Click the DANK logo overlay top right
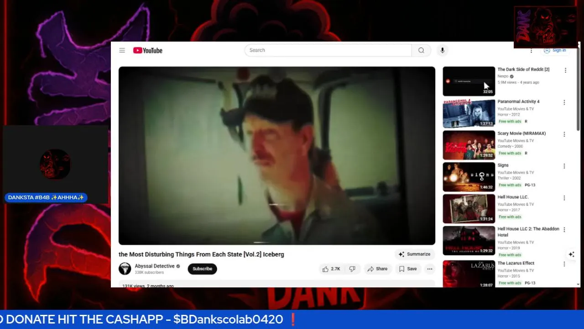The width and height of the screenshot is (584, 329). click(546, 27)
